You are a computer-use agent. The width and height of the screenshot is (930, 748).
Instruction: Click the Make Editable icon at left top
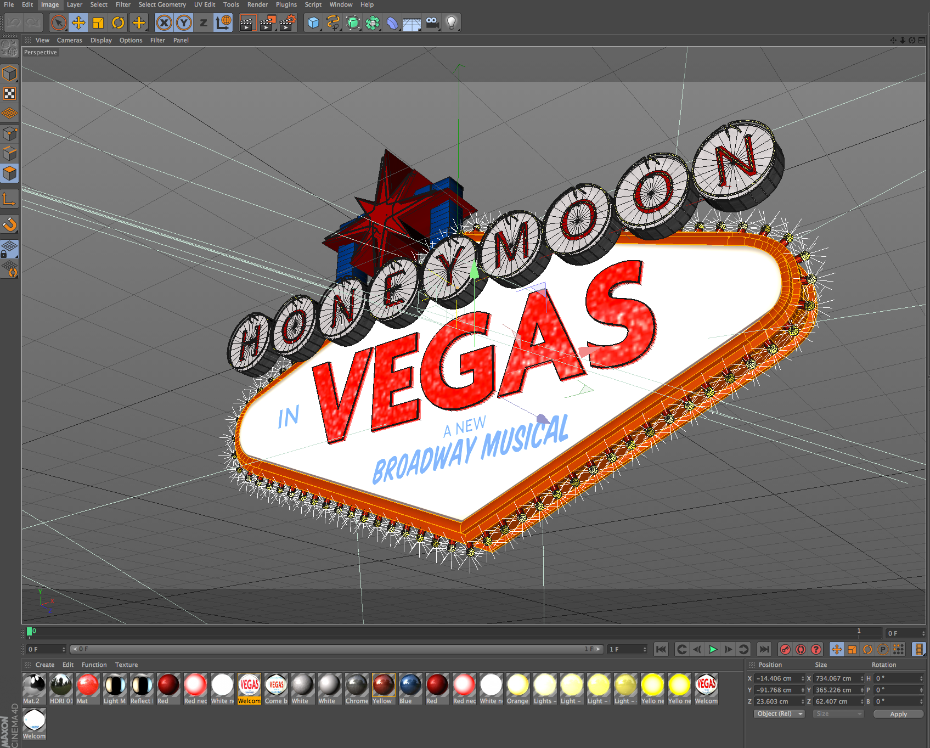click(9, 48)
